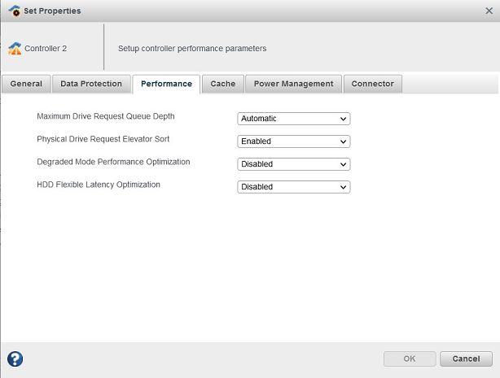
Task: Select the Performance tab
Action: click(166, 84)
